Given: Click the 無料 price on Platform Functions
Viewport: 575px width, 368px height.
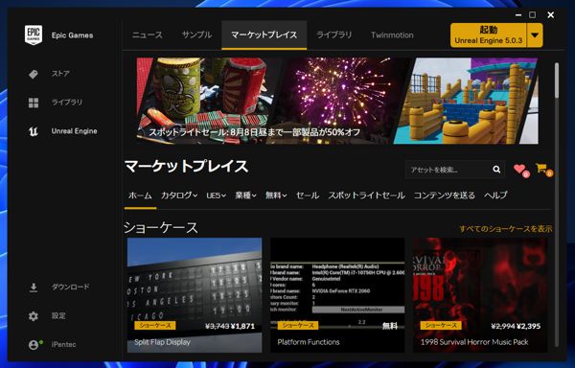Looking at the screenshot, I should [390, 326].
